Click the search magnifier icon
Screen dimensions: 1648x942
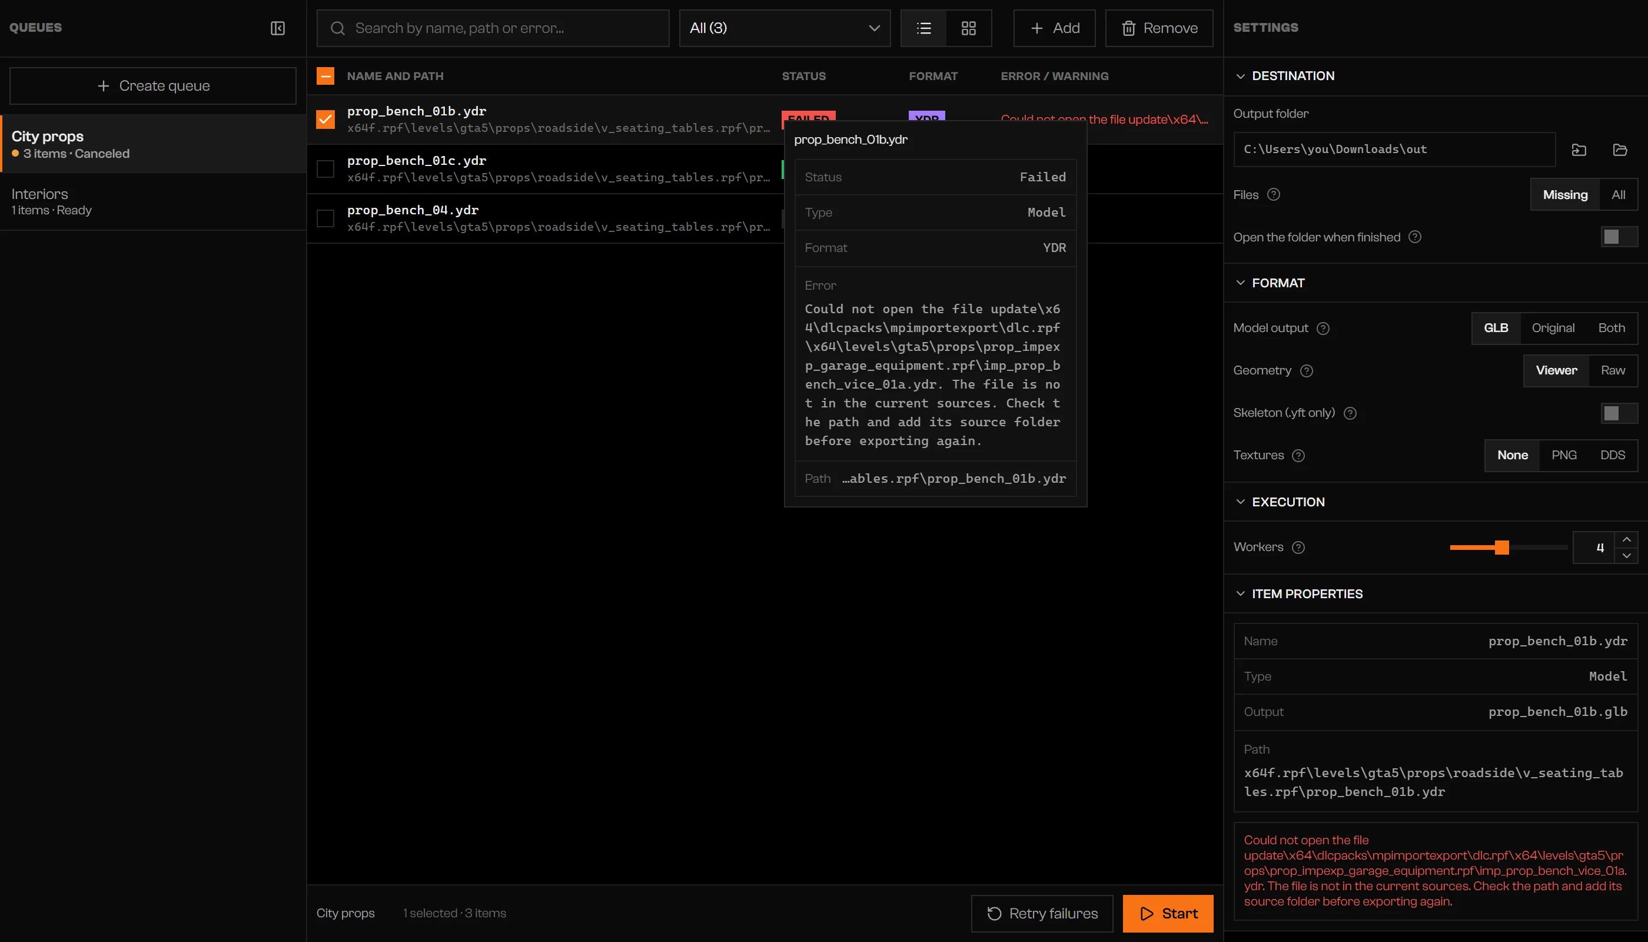(x=338, y=28)
